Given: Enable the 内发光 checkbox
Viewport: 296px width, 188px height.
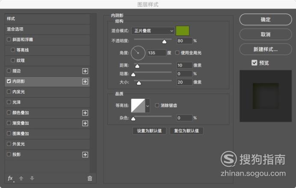Looking at the screenshot, I should tap(9, 92).
